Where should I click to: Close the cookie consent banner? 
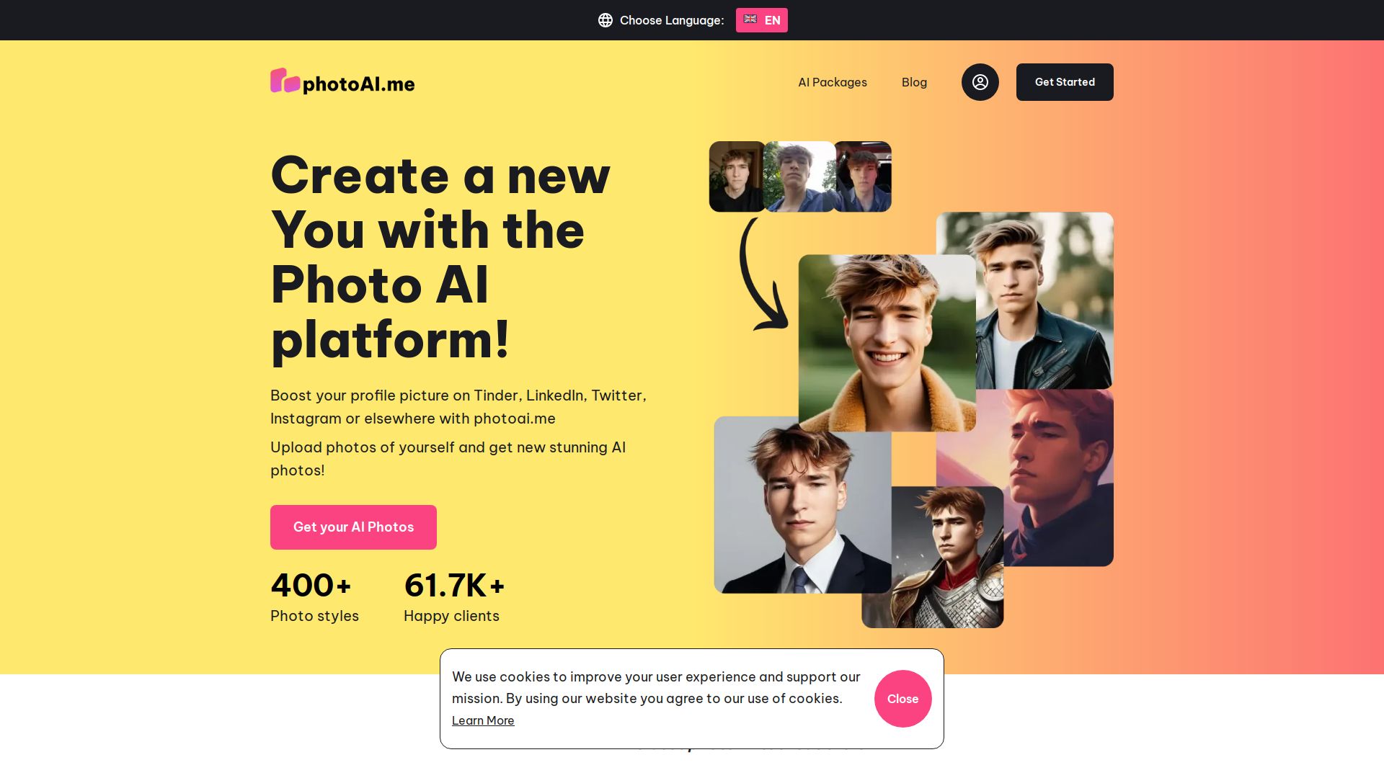tap(902, 699)
